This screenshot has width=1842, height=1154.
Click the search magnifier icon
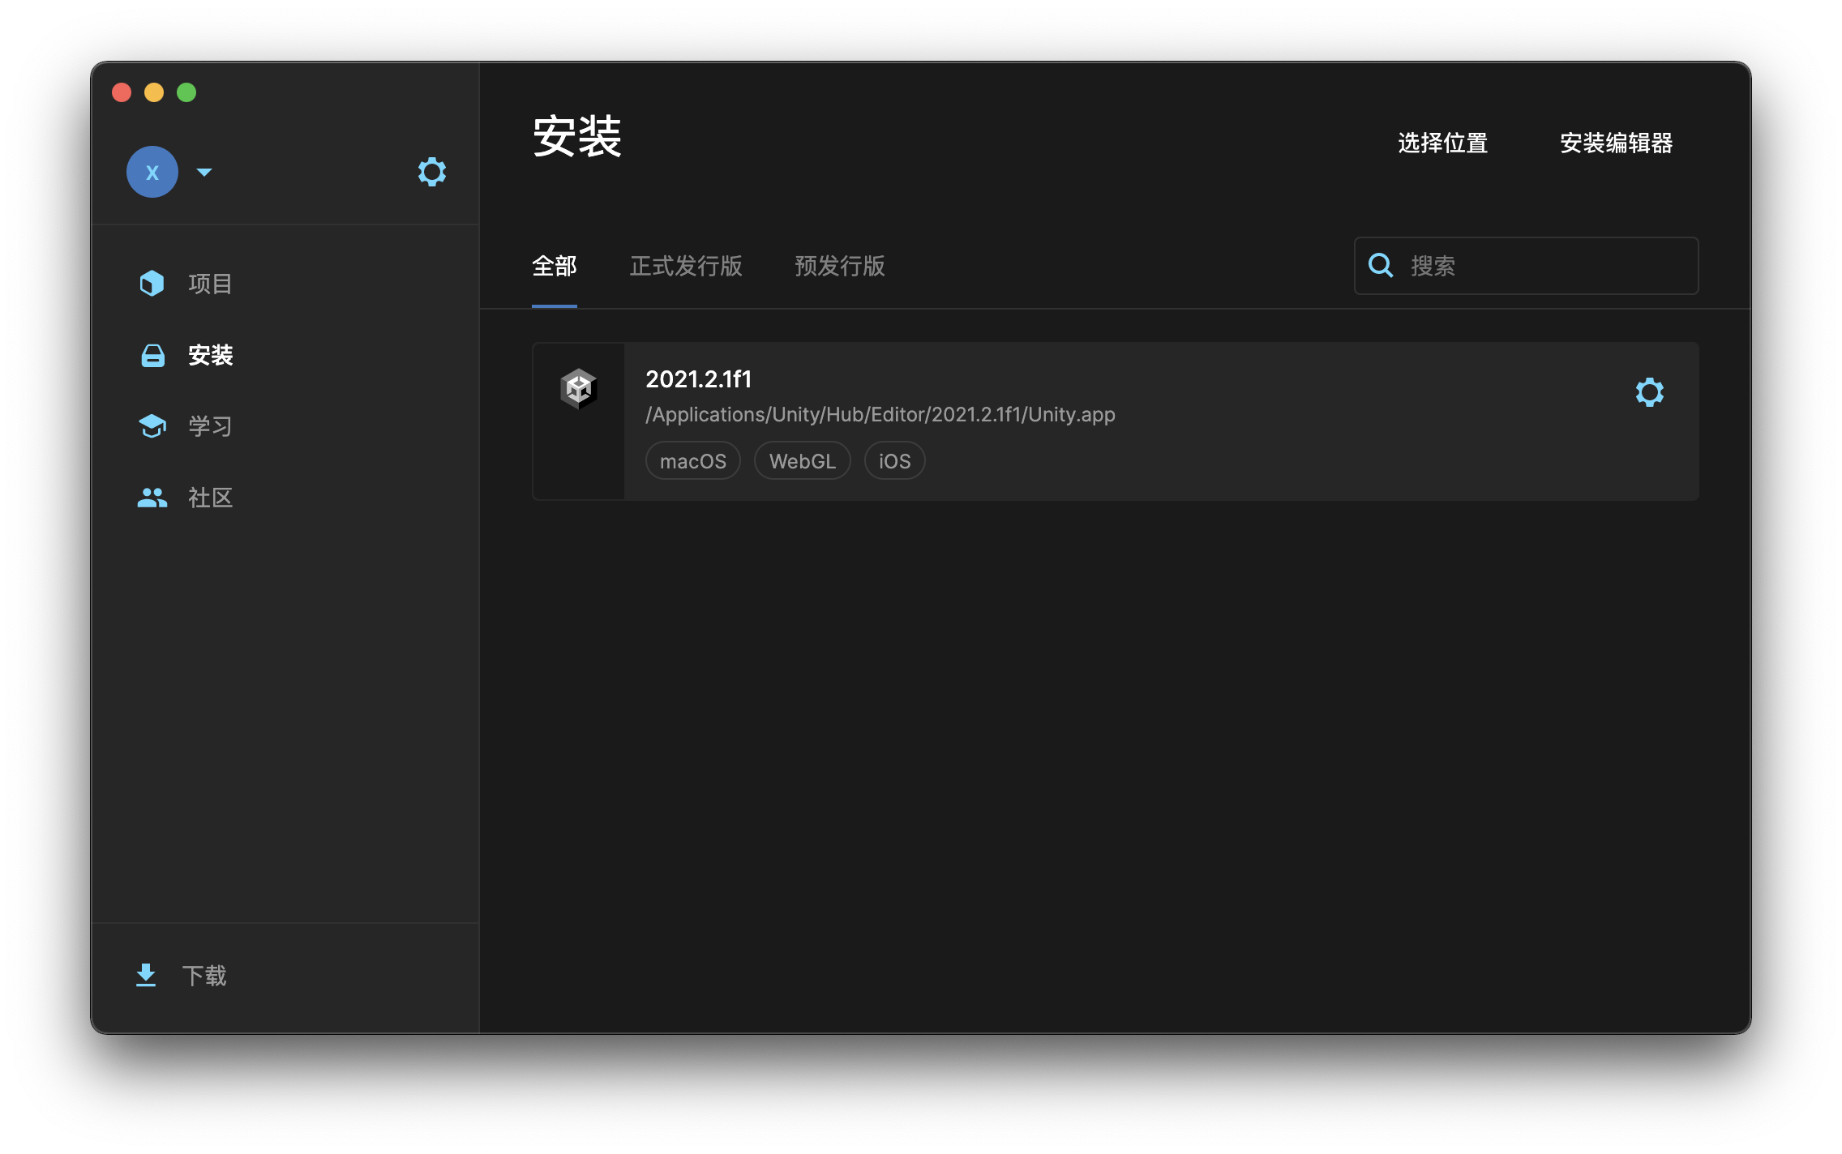click(1381, 266)
